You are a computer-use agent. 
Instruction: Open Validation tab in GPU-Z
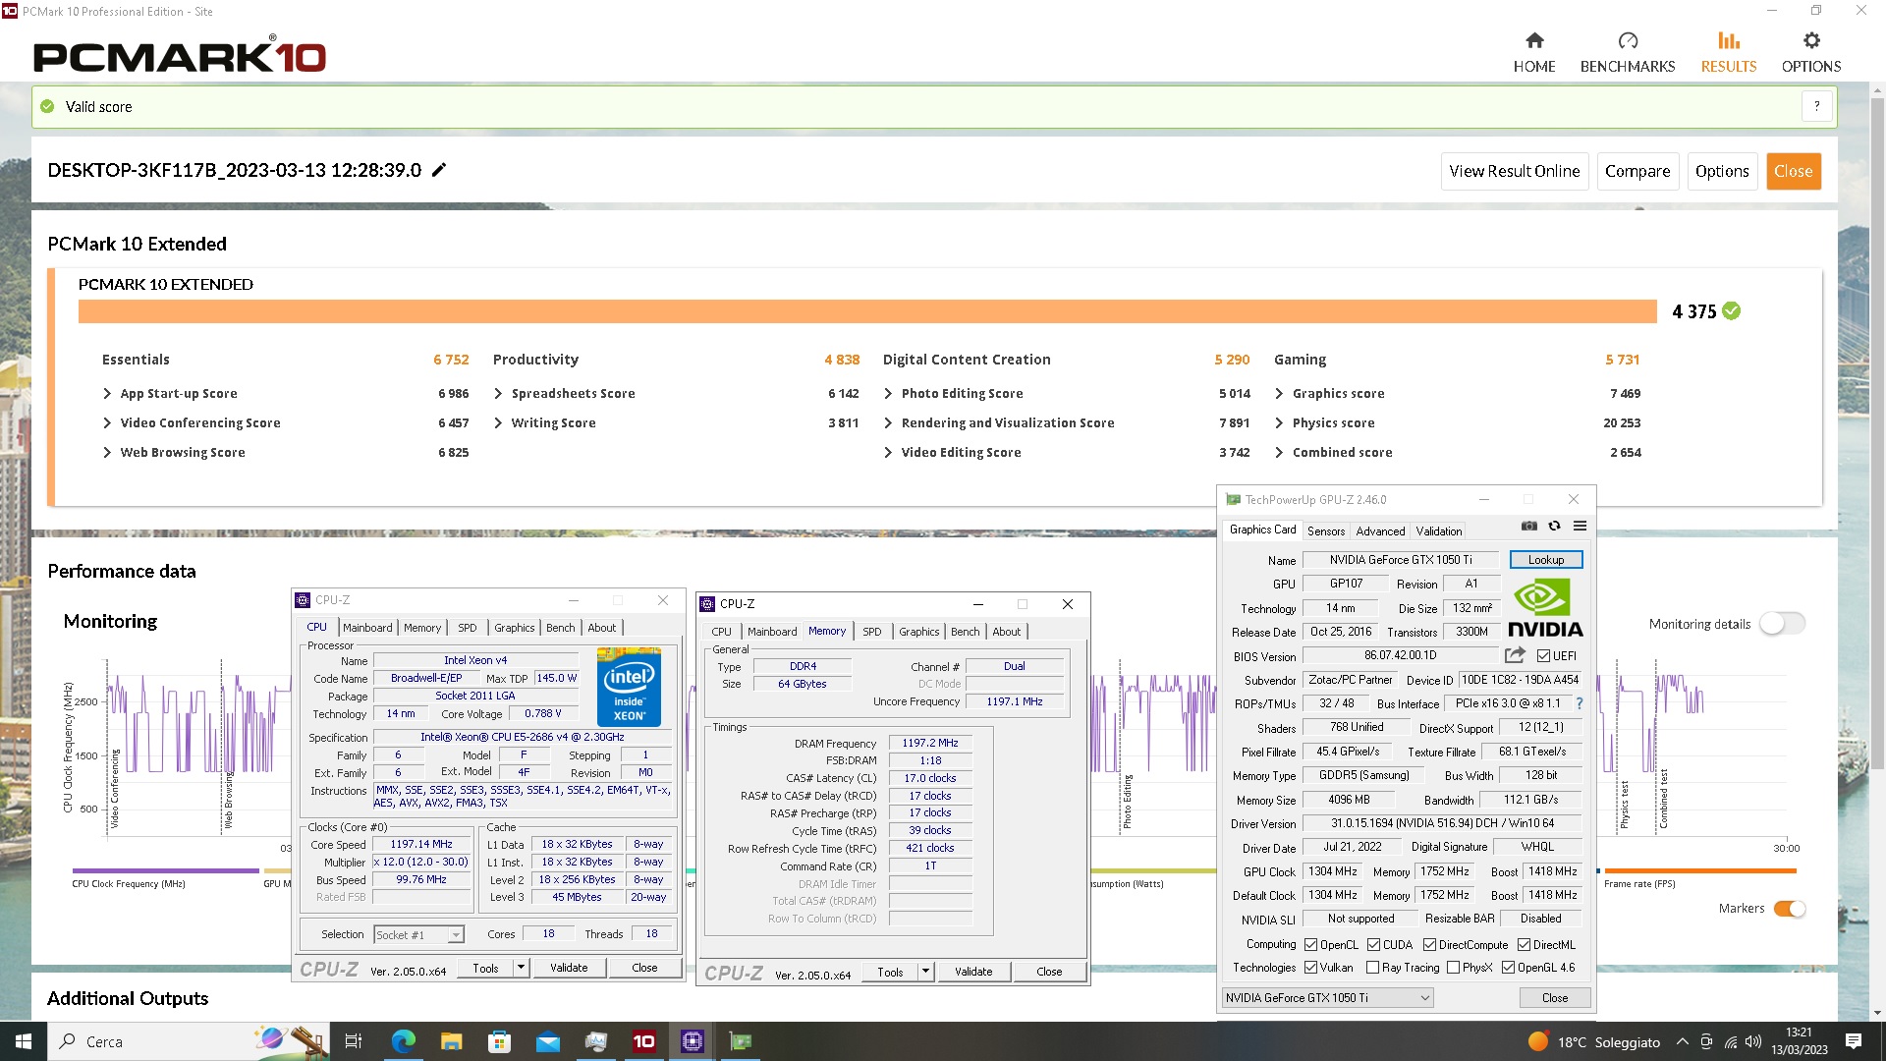[x=1439, y=531]
